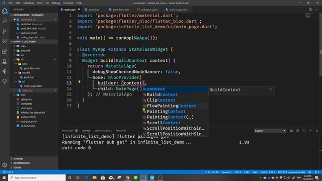Image resolution: width=322 pixels, height=181 pixels.
Task: Open the Terminal menu
Action: tap(68, 3)
